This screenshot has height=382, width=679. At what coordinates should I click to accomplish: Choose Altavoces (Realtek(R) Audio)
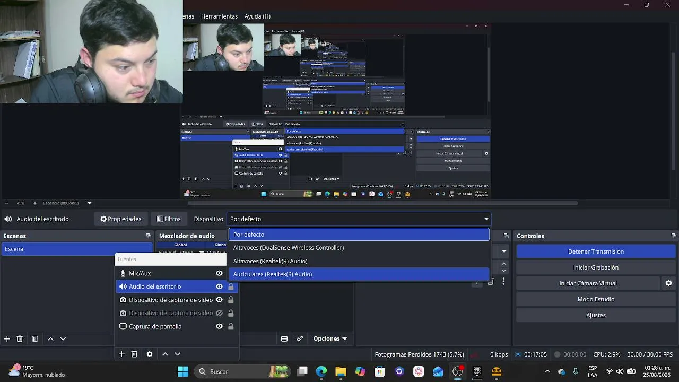click(359, 261)
